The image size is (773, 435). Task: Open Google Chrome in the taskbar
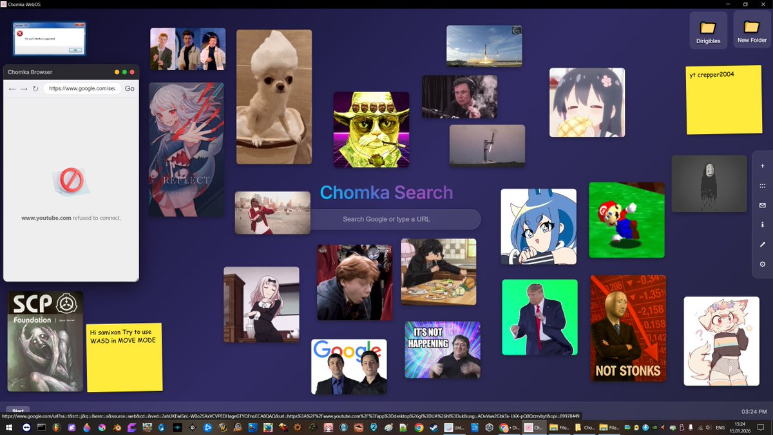(419, 427)
